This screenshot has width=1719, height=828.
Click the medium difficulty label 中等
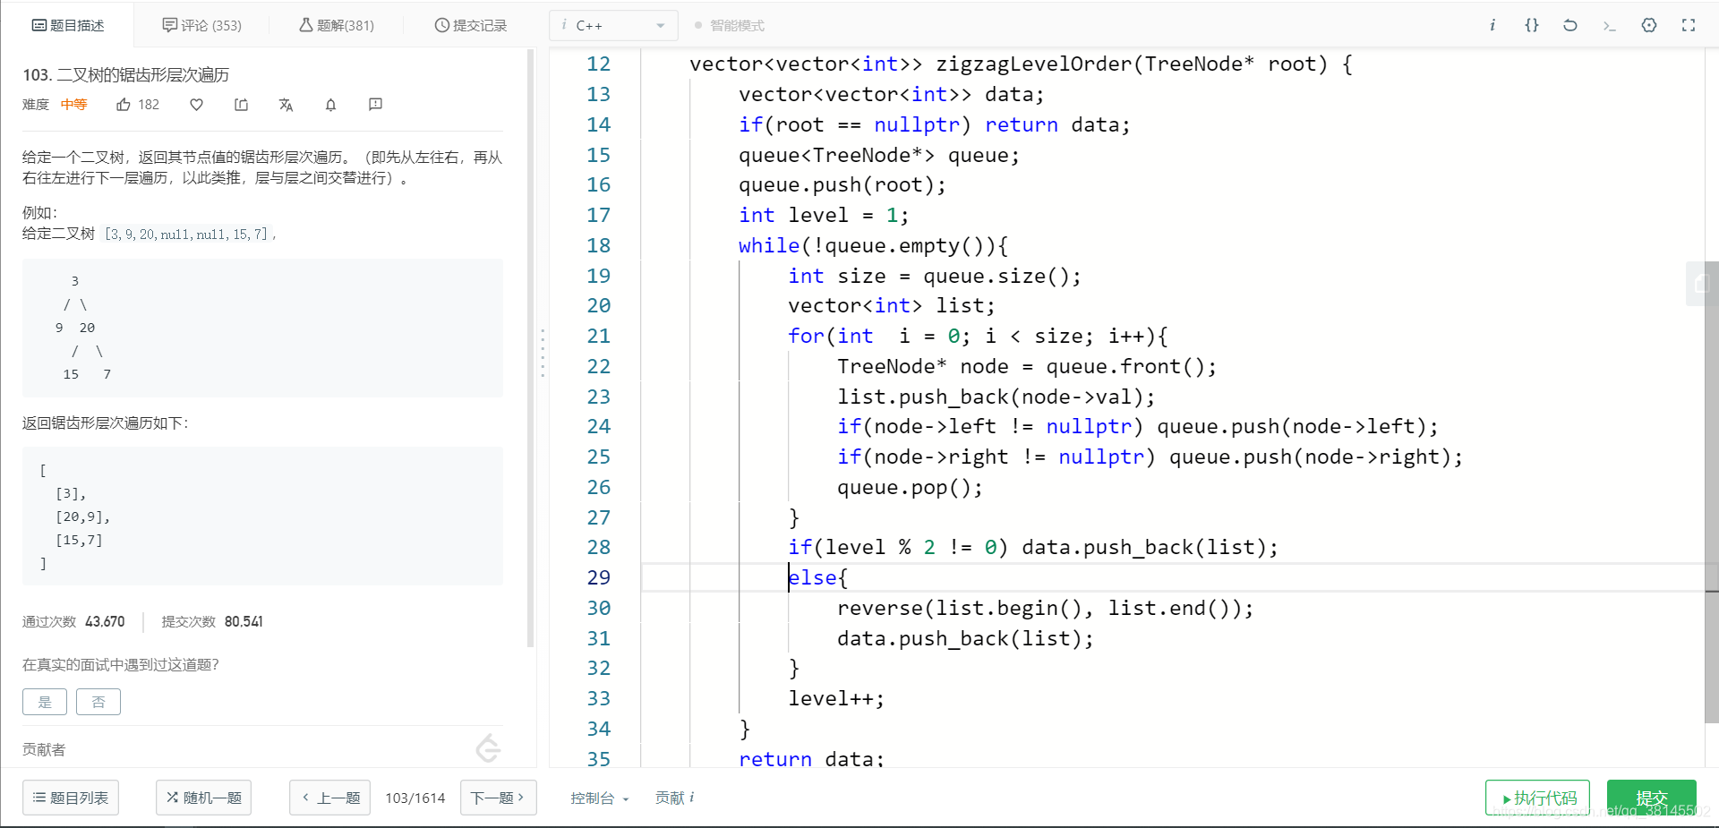[73, 105]
